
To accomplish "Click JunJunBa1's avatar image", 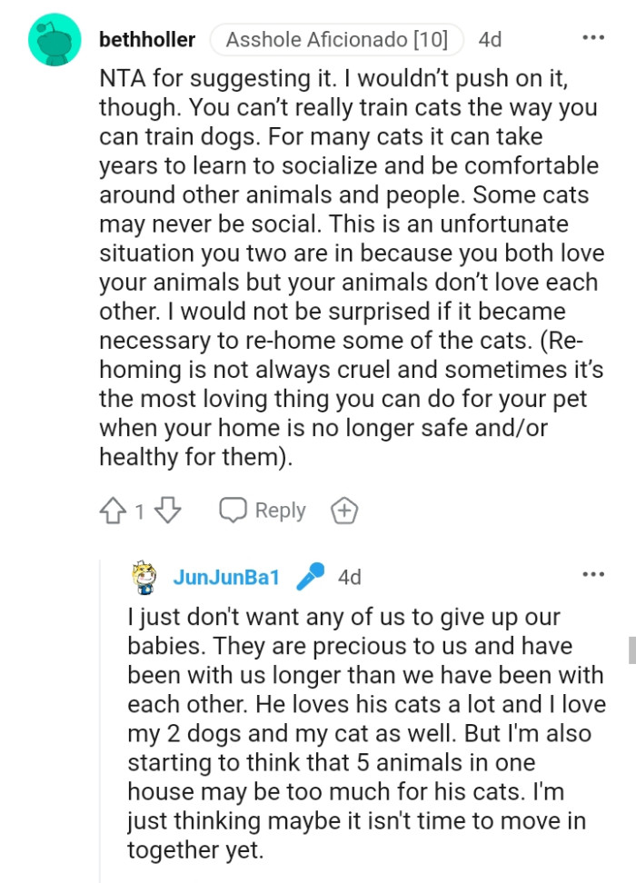I will [145, 577].
